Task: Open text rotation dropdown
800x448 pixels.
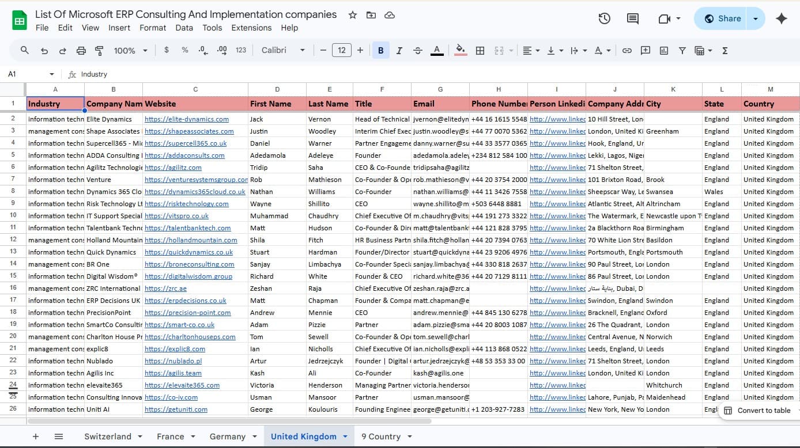Action: [x=602, y=51]
